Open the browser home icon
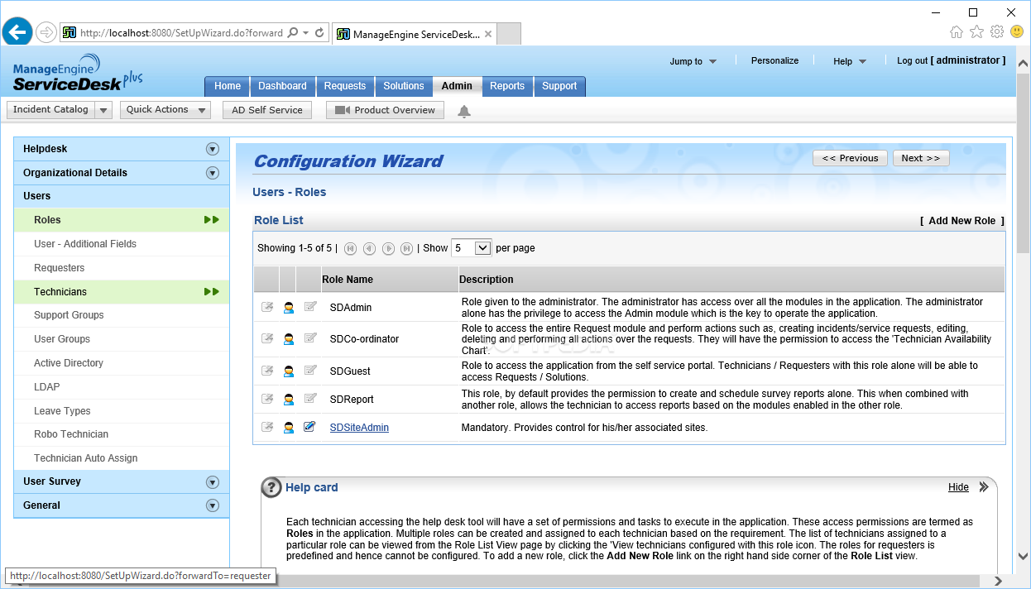Viewport: 1031px width, 589px height. 957,32
